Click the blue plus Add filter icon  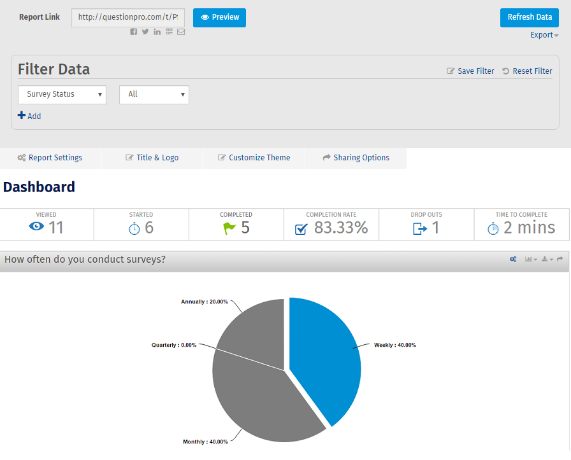pos(22,116)
